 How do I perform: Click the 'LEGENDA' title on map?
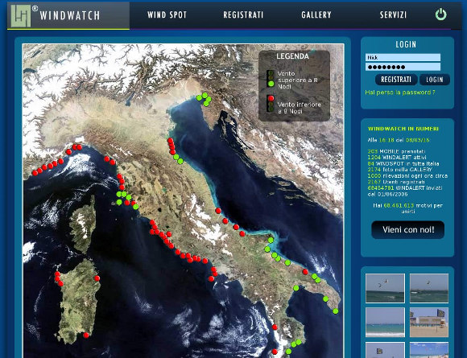tap(292, 56)
